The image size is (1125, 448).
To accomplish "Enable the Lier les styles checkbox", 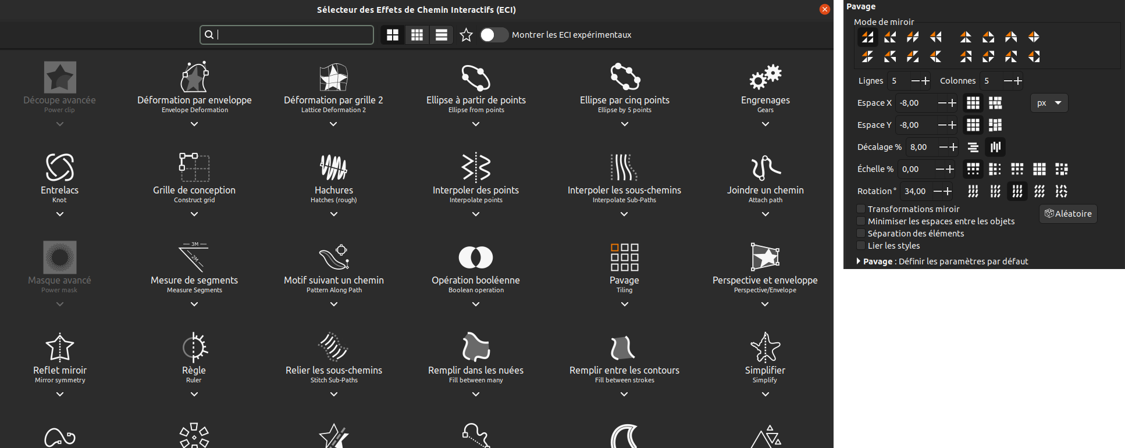I will [861, 245].
